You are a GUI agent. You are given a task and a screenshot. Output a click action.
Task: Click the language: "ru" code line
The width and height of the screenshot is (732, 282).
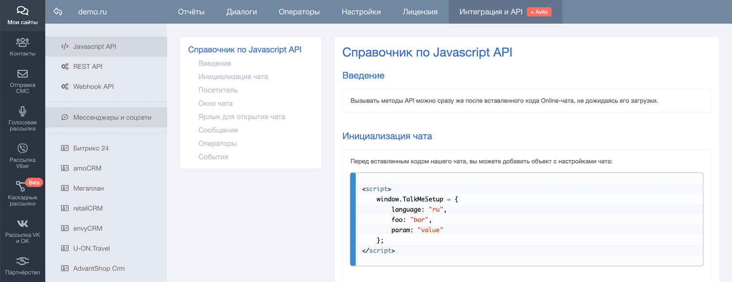click(x=419, y=209)
